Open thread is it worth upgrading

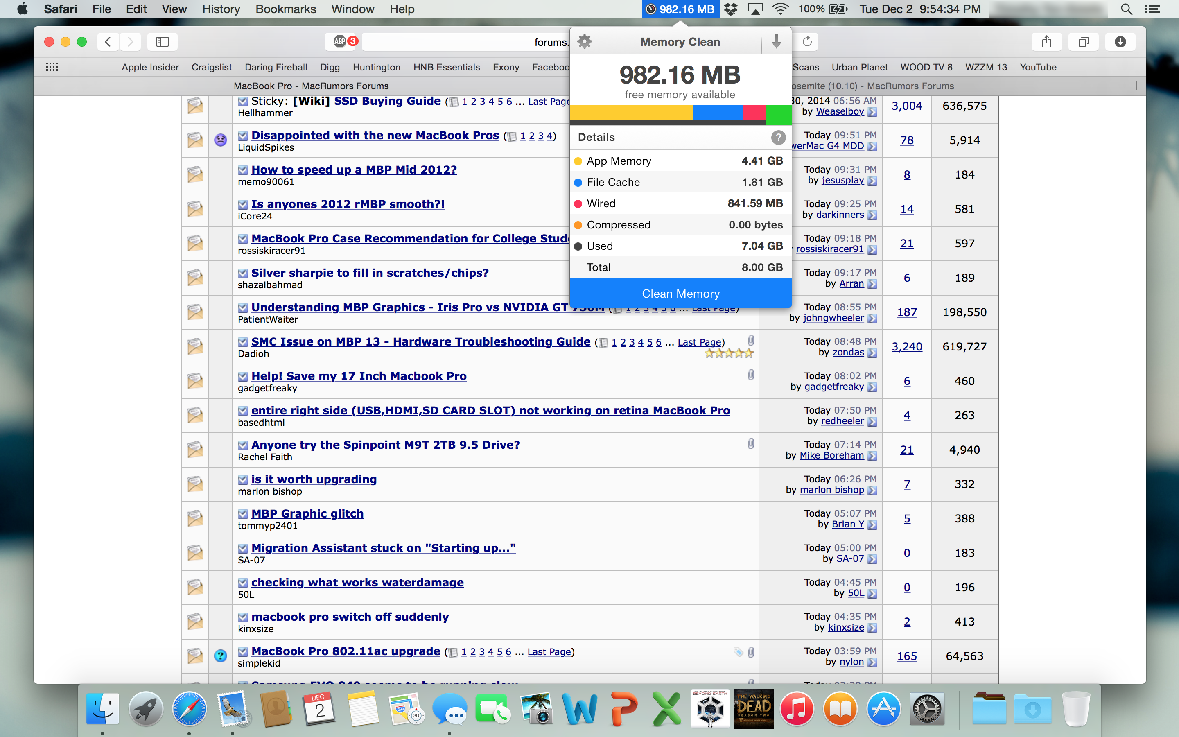point(314,479)
